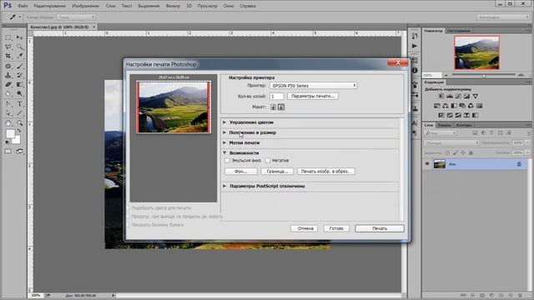The width and height of the screenshot is (534, 300).
Task: Pick the Lasso tool
Action: [8, 47]
